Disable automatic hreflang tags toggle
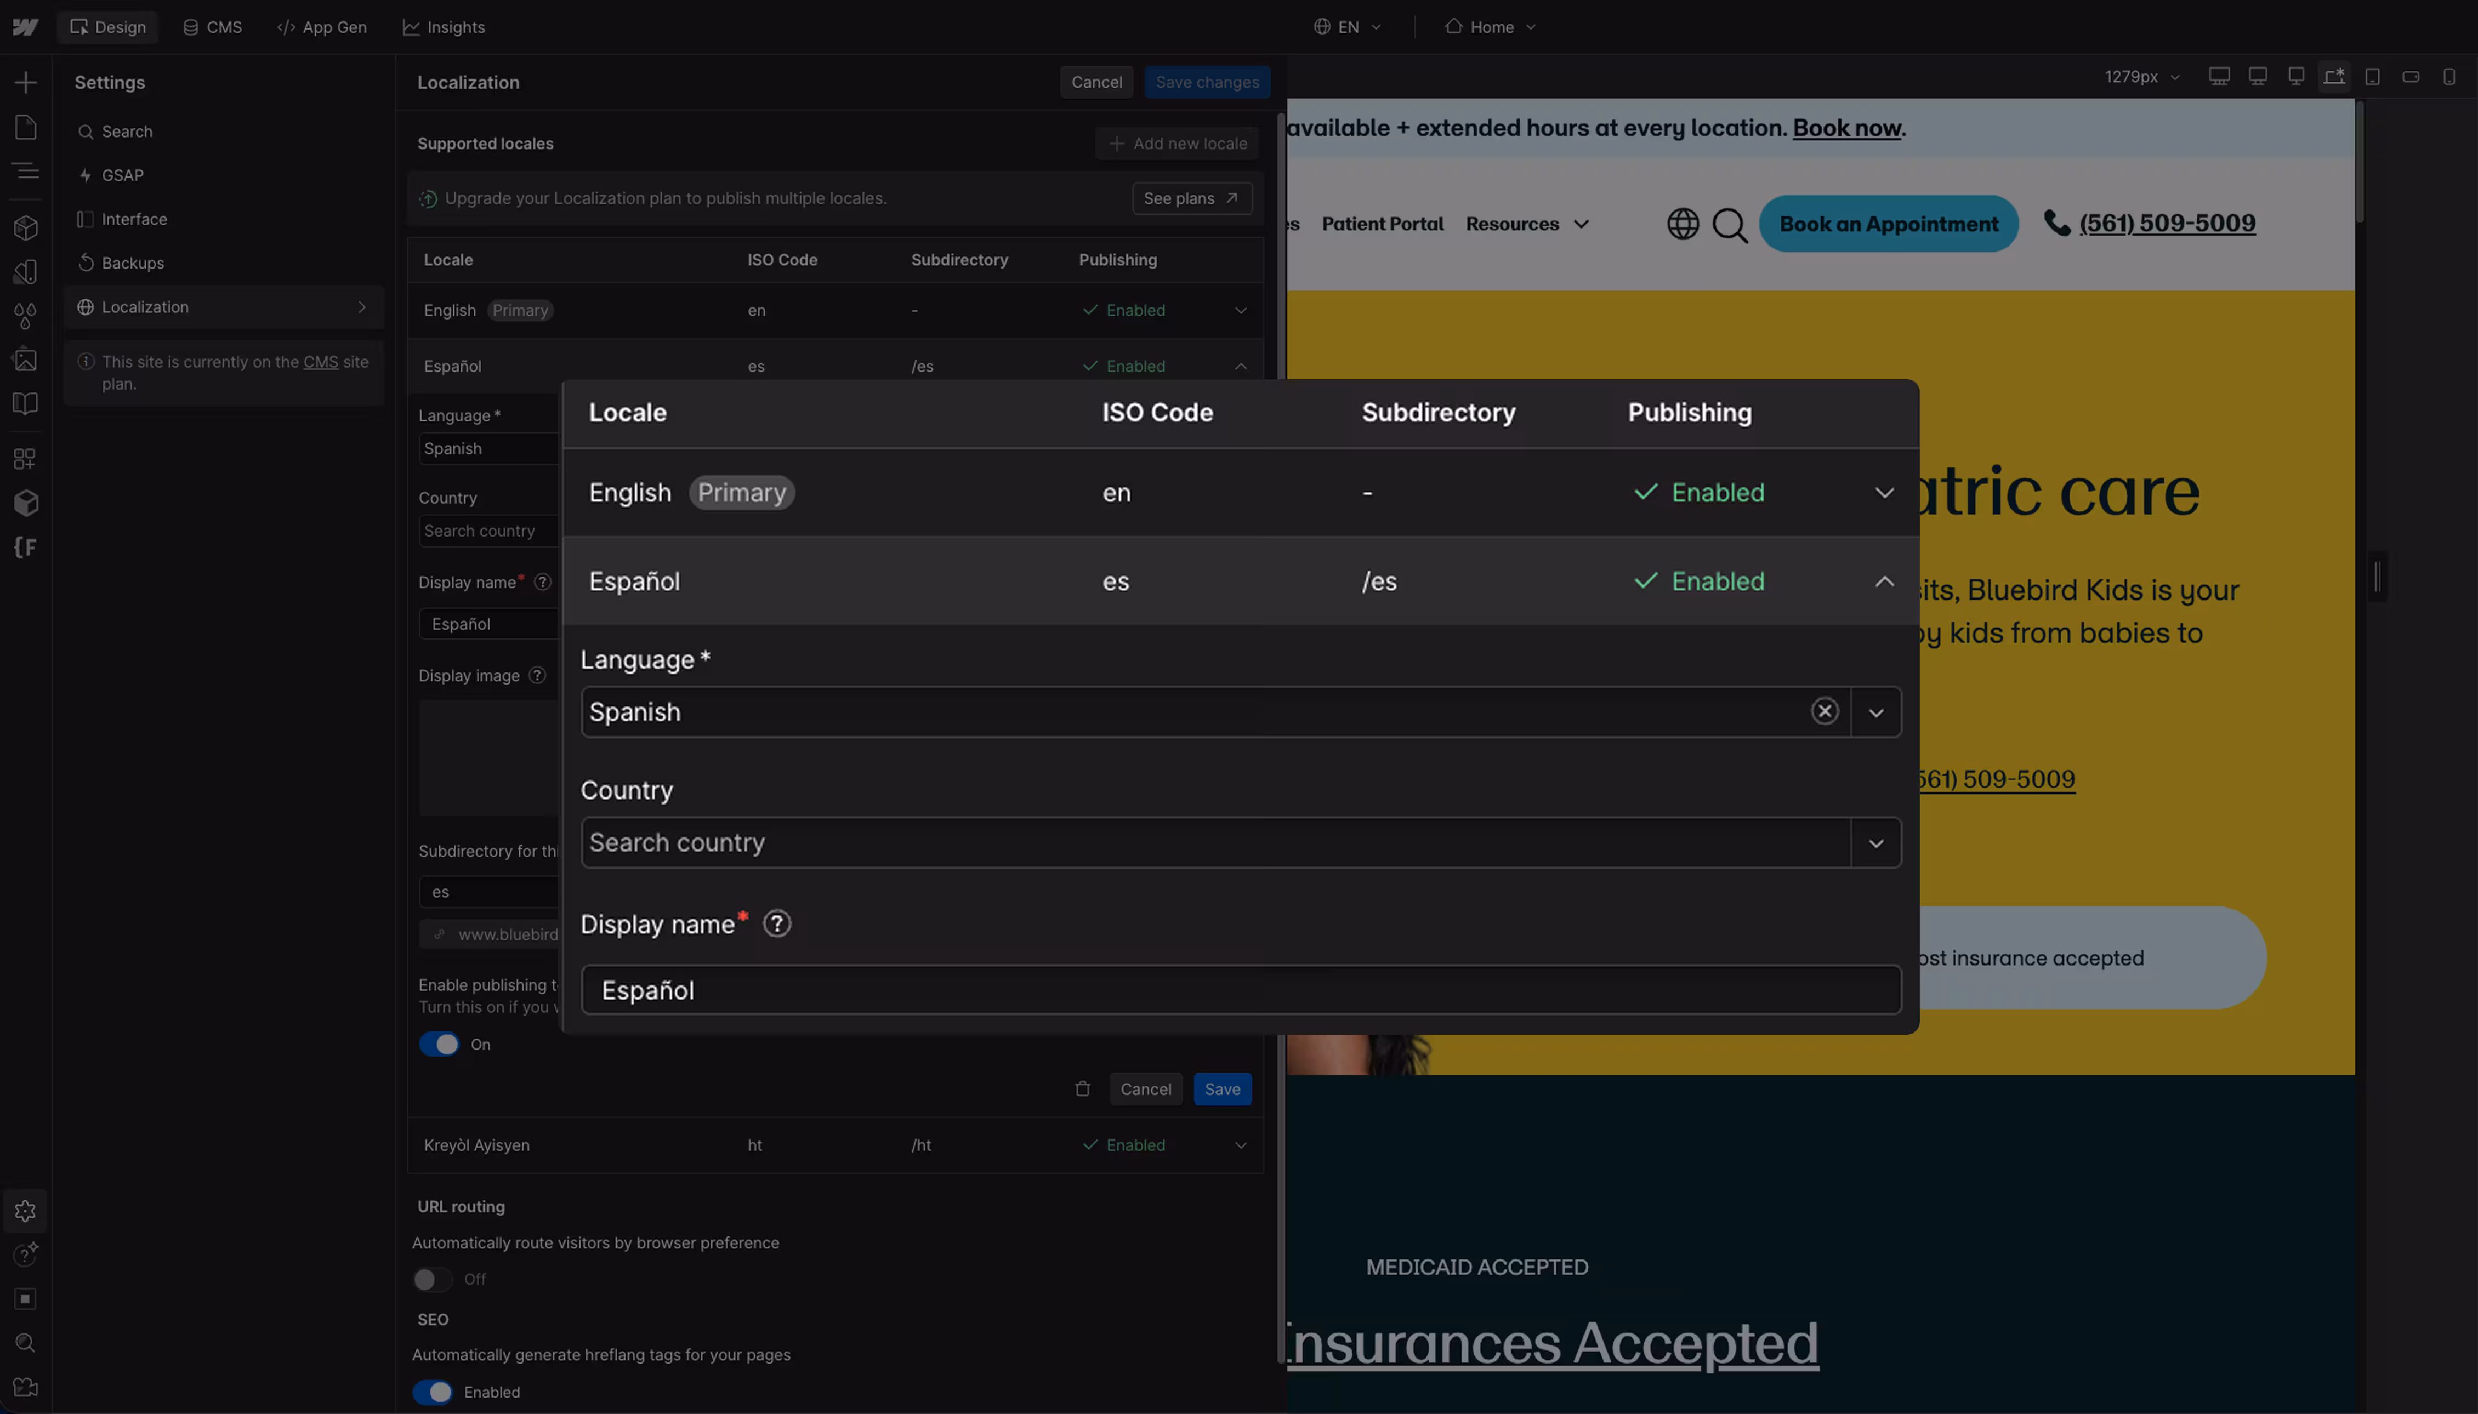This screenshot has height=1414, width=2478. coord(432,1392)
